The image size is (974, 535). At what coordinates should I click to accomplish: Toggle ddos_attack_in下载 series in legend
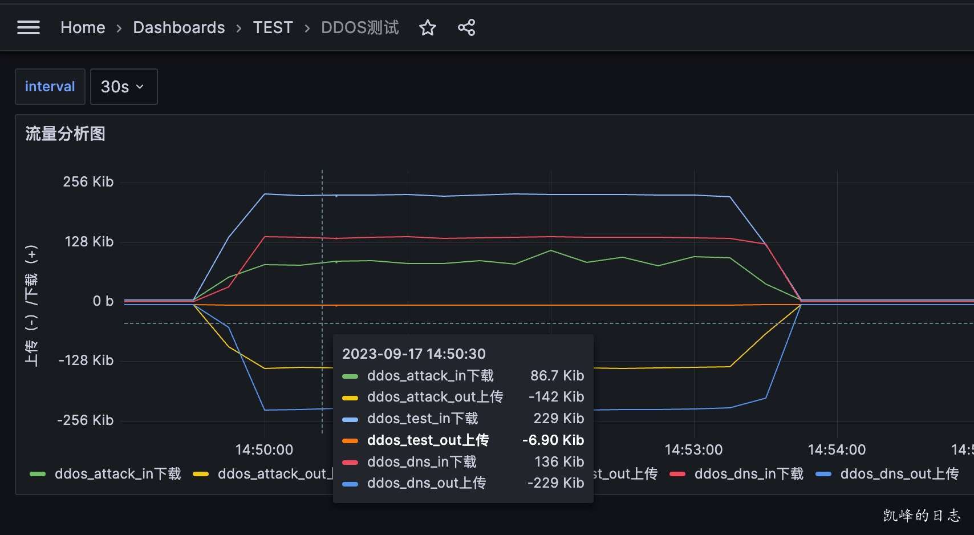pyautogui.click(x=117, y=474)
